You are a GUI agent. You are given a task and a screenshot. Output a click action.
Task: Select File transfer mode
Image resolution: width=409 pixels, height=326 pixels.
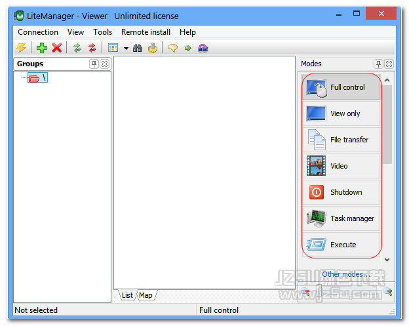click(x=341, y=140)
